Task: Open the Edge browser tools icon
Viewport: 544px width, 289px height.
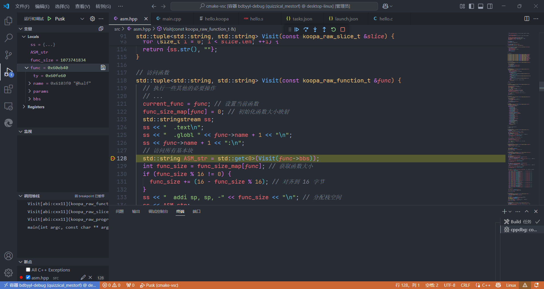Action: click(8, 123)
